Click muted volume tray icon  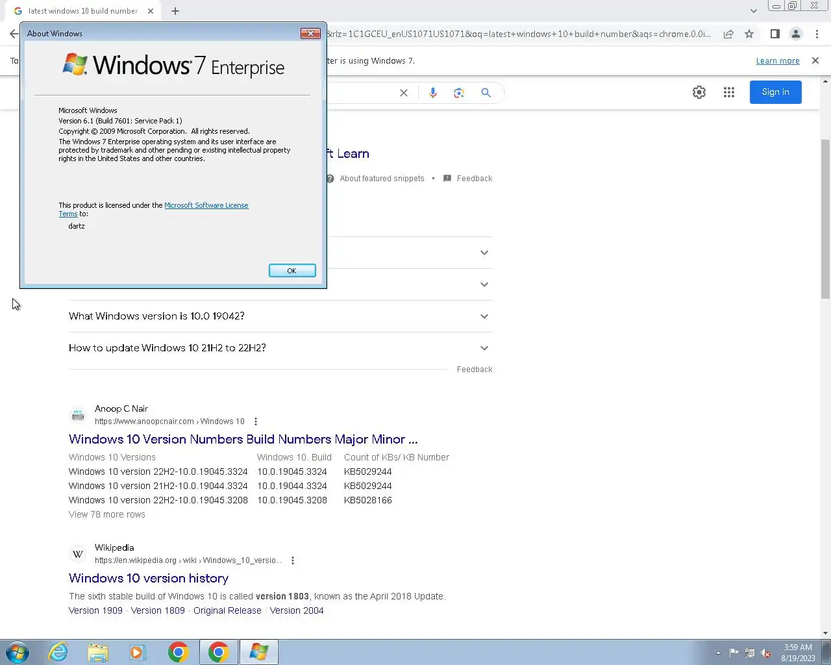tap(766, 653)
